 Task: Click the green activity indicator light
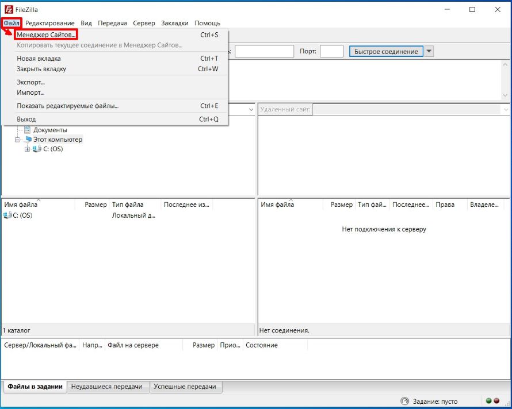click(488, 401)
